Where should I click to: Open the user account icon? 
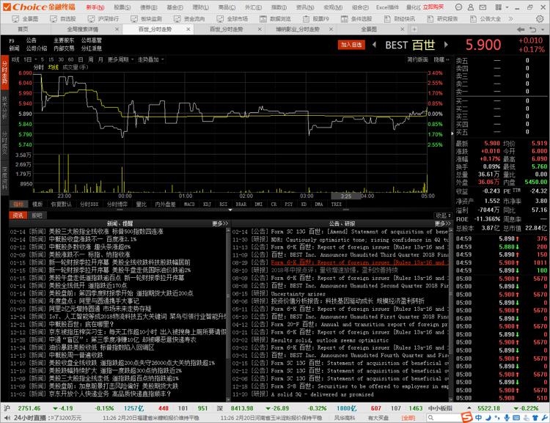click(x=471, y=7)
